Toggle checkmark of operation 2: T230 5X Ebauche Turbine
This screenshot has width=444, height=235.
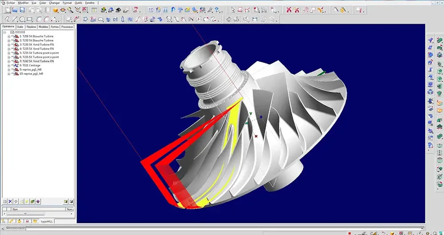pyautogui.click(x=12, y=40)
